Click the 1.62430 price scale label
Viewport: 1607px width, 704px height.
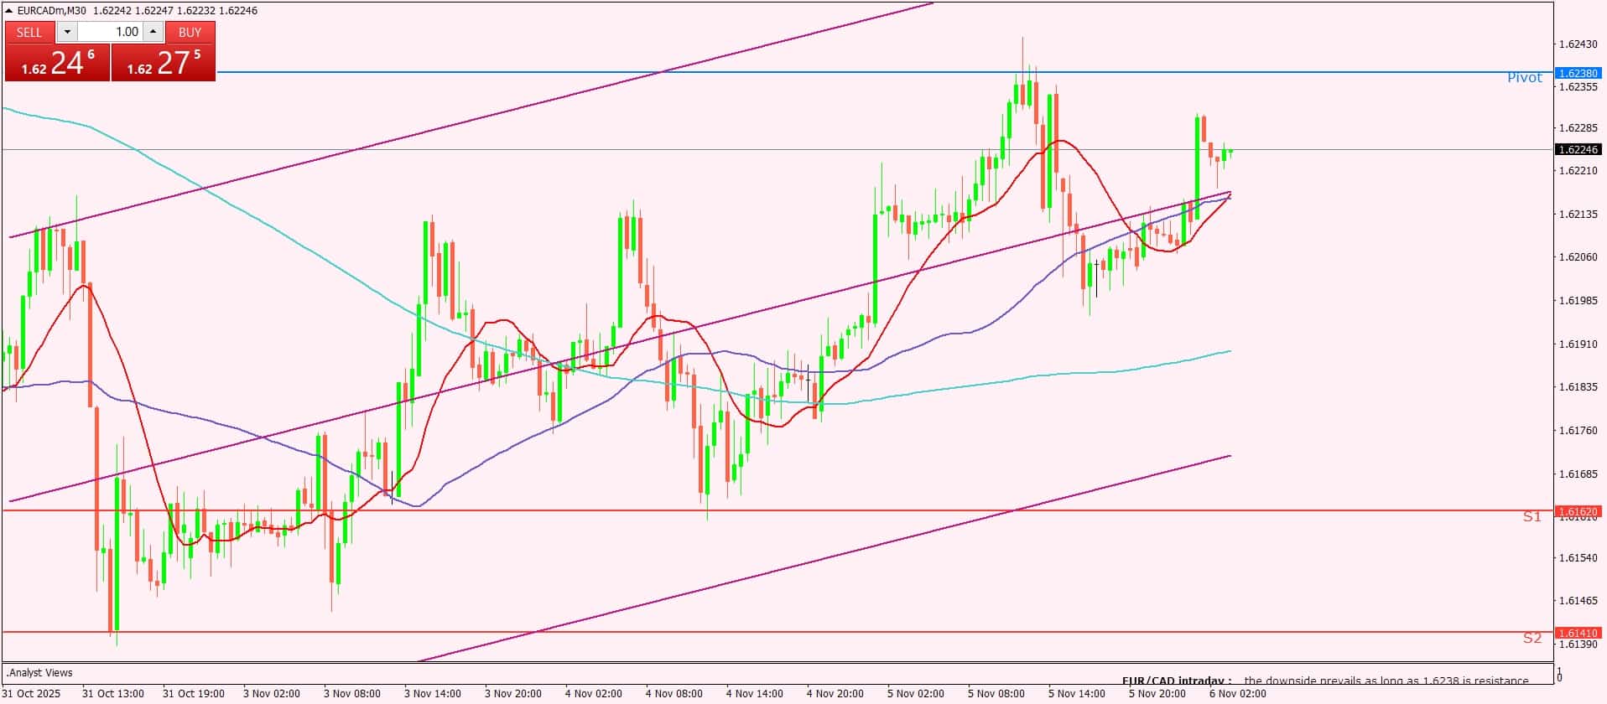(x=1577, y=44)
